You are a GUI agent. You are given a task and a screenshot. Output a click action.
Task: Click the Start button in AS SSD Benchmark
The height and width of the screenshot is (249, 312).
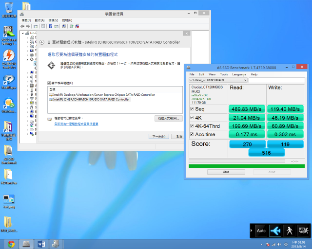point(226,172)
